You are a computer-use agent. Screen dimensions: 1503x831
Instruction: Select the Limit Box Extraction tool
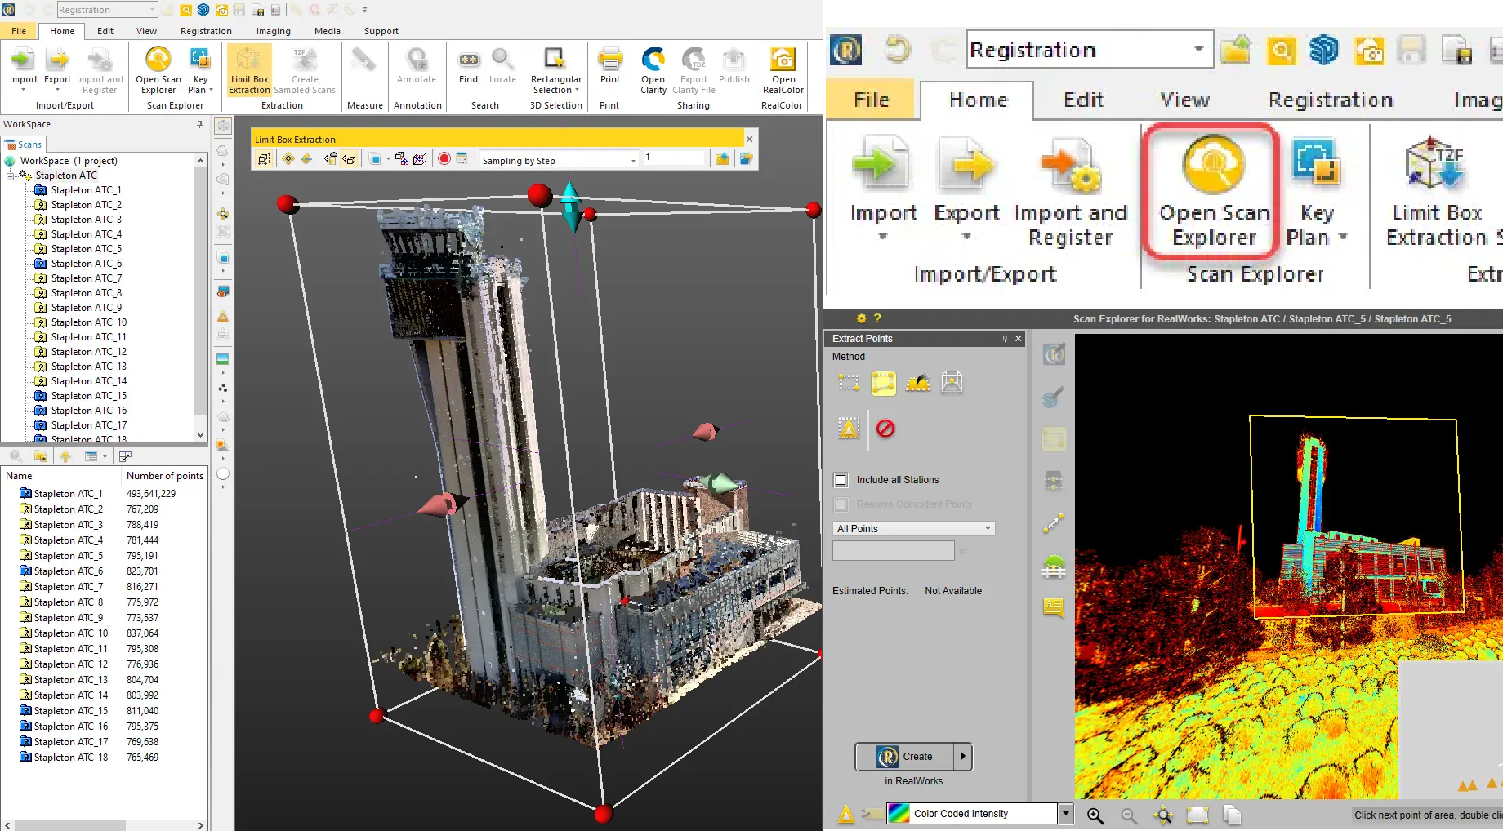[x=248, y=69]
